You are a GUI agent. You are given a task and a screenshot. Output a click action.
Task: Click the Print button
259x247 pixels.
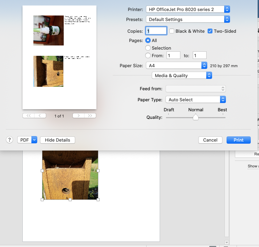(239, 140)
